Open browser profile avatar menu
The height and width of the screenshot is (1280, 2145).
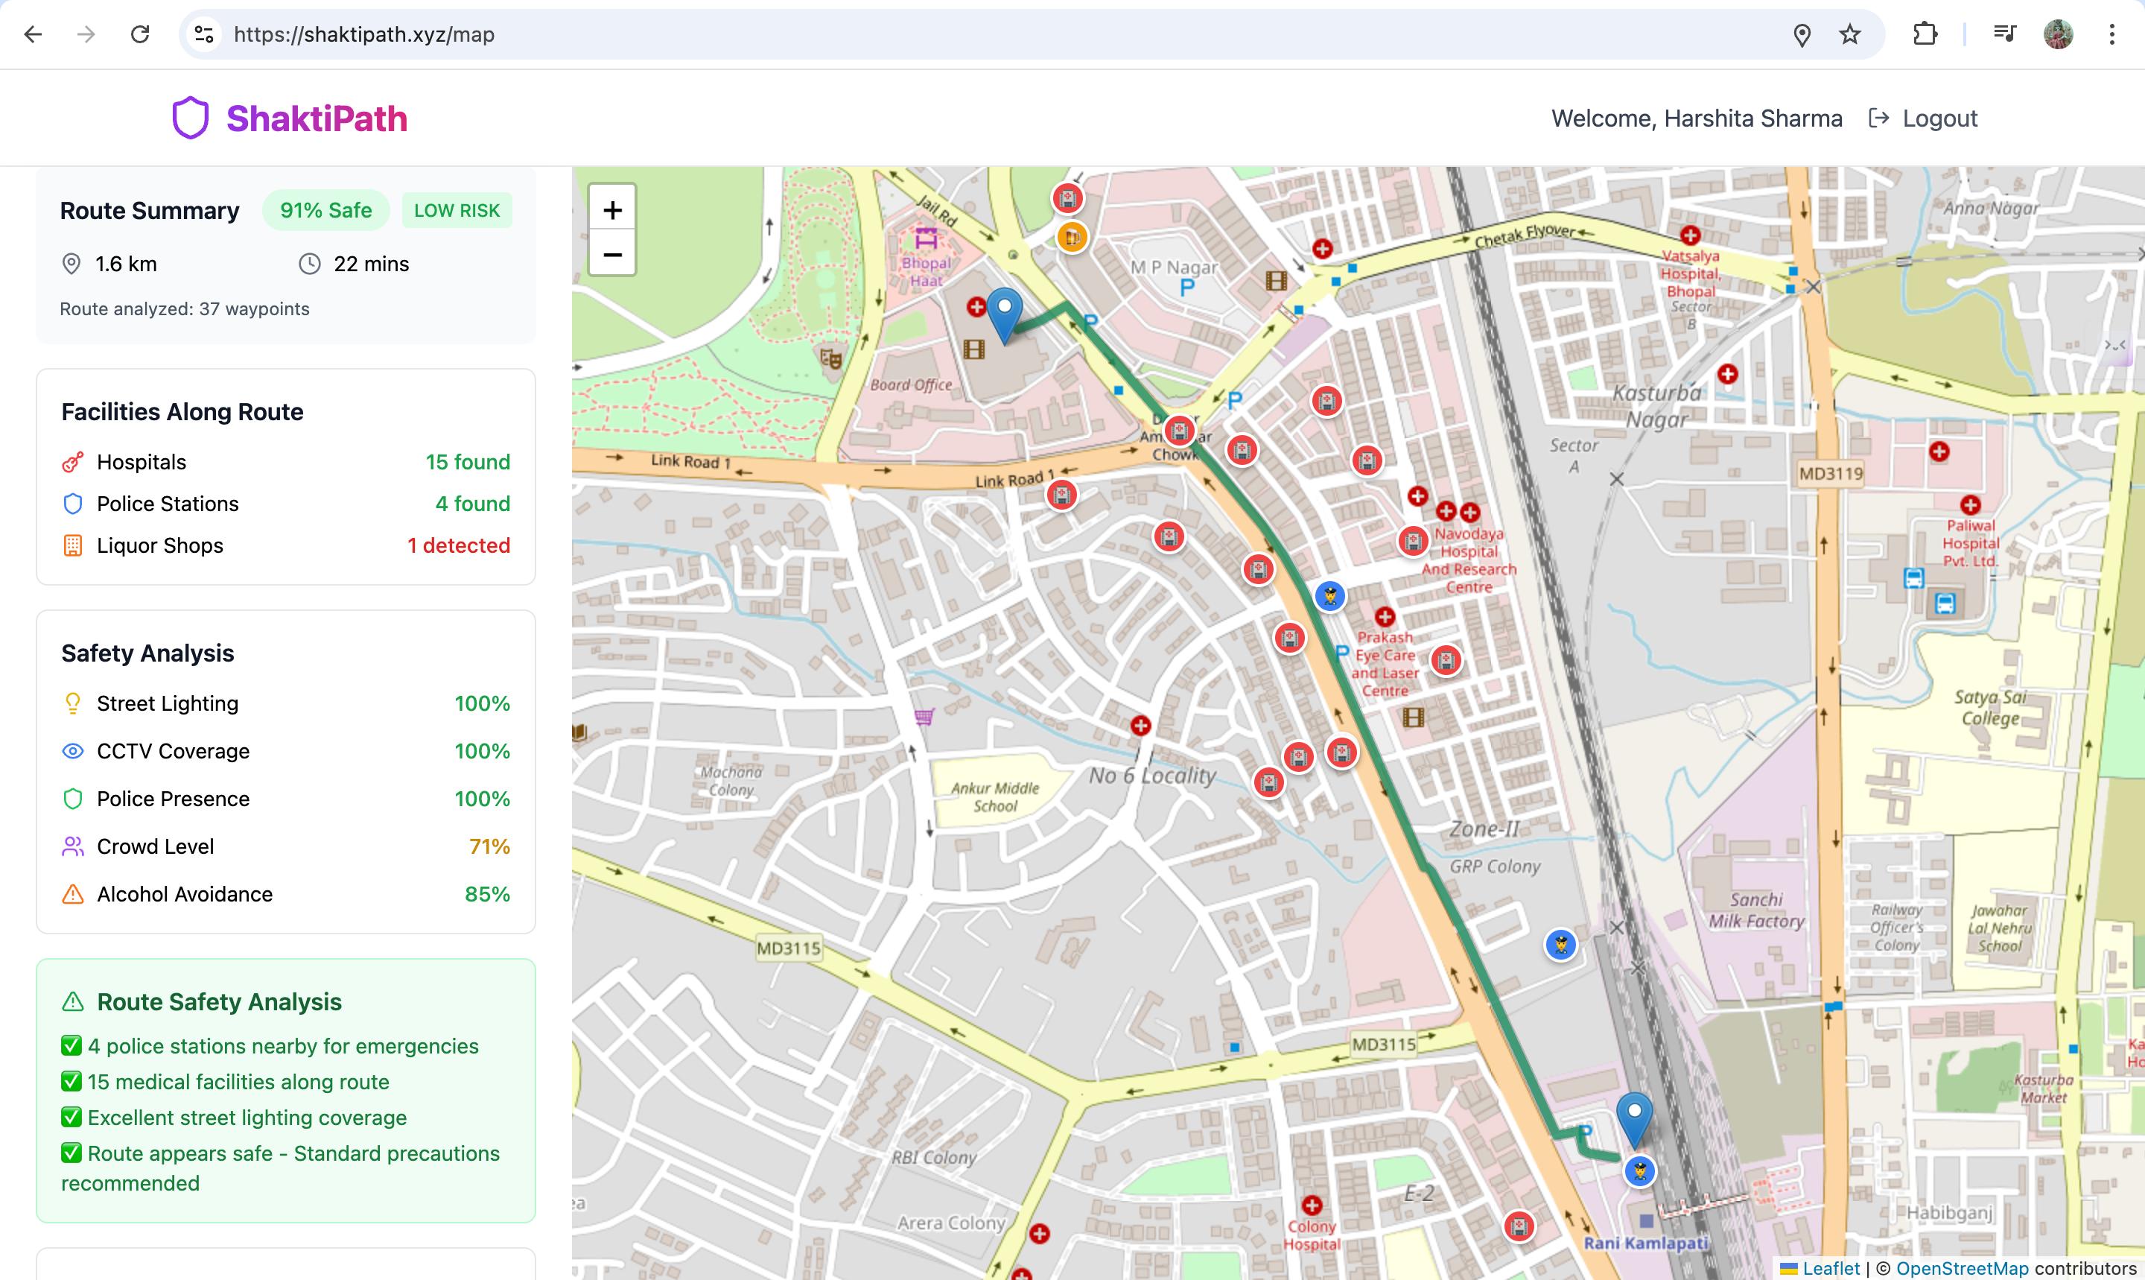click(x=2058, y=34)
